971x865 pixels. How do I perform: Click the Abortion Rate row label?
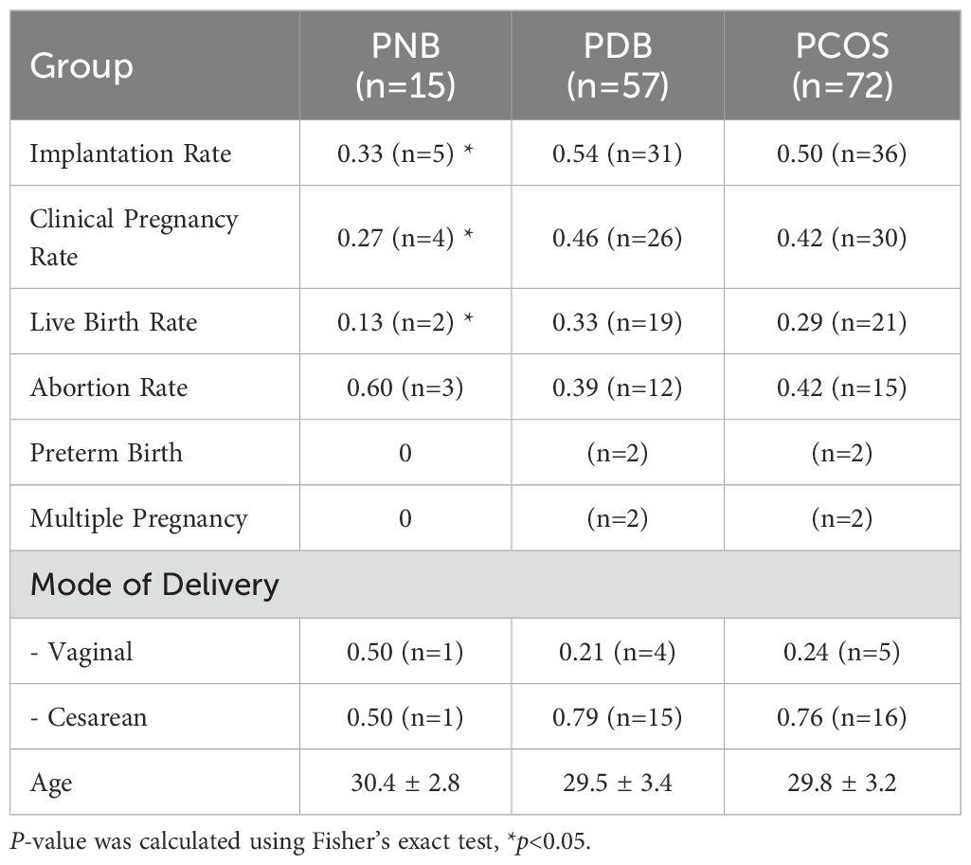pos(109,387)
